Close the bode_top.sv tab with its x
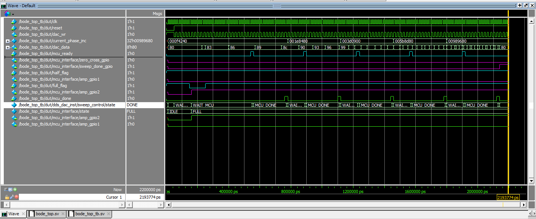 coord(63,214)
